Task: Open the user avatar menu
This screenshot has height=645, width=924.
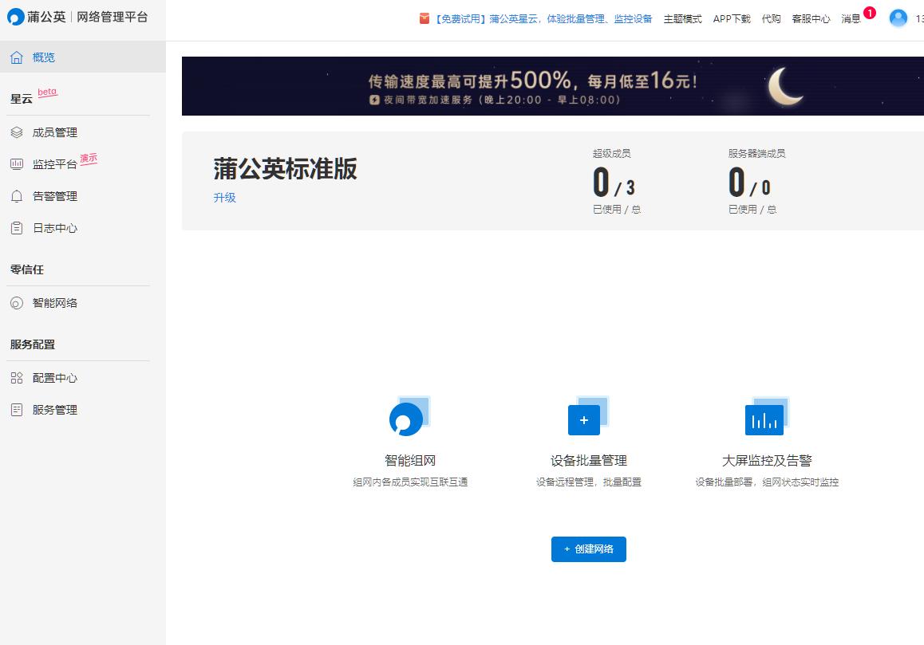Action: coord(898,18)
